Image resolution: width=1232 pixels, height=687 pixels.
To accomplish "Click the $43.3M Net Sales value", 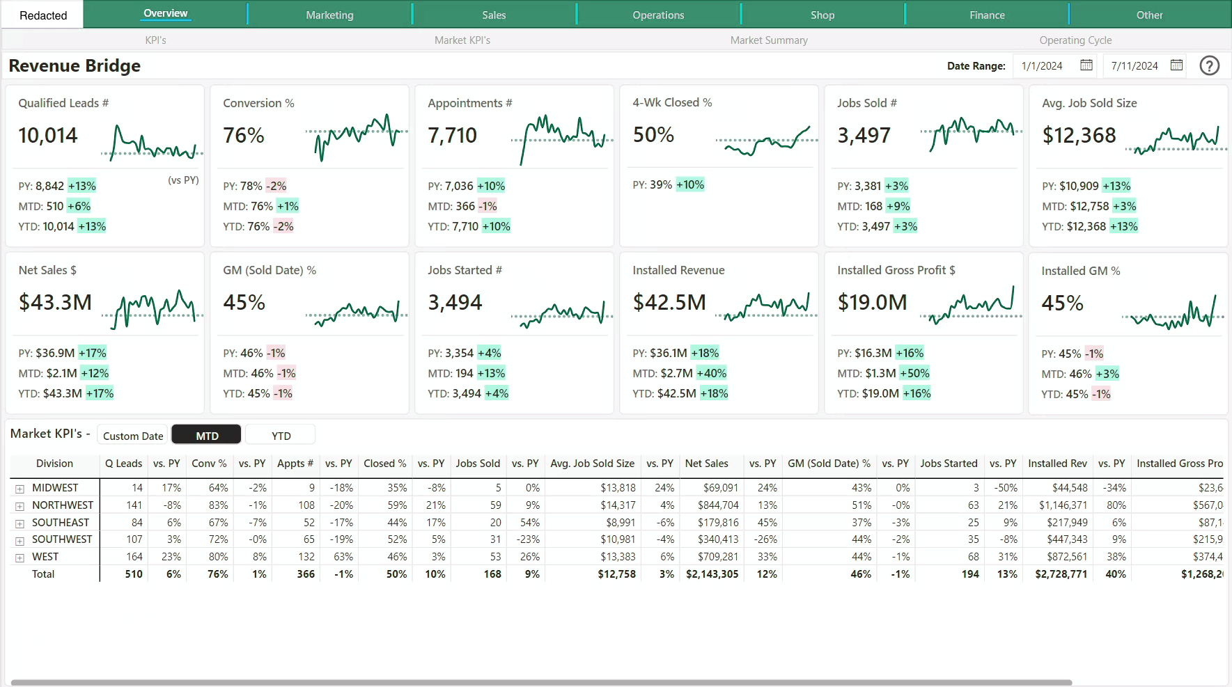I will coord(55,302).
